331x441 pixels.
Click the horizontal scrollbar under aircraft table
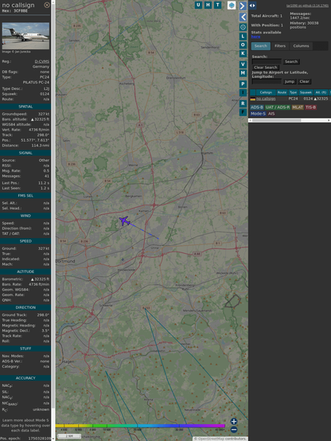[290, 120]
